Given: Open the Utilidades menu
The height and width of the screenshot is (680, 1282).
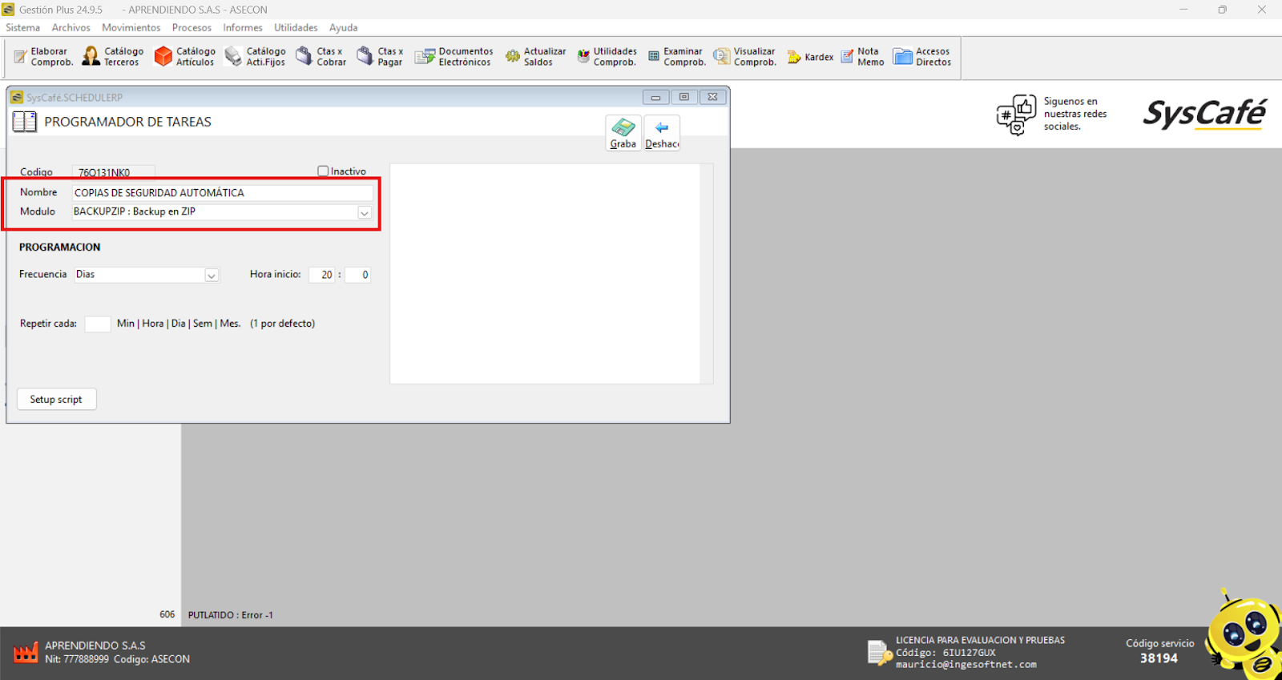Looking at the screenshot, I should (296, 27).
